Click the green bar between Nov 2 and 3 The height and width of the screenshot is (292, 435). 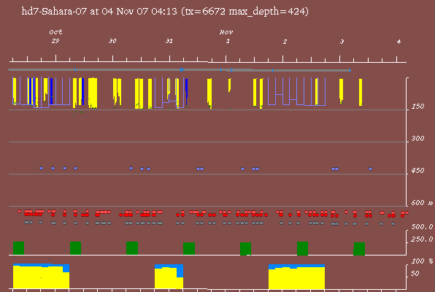(302, 248)
